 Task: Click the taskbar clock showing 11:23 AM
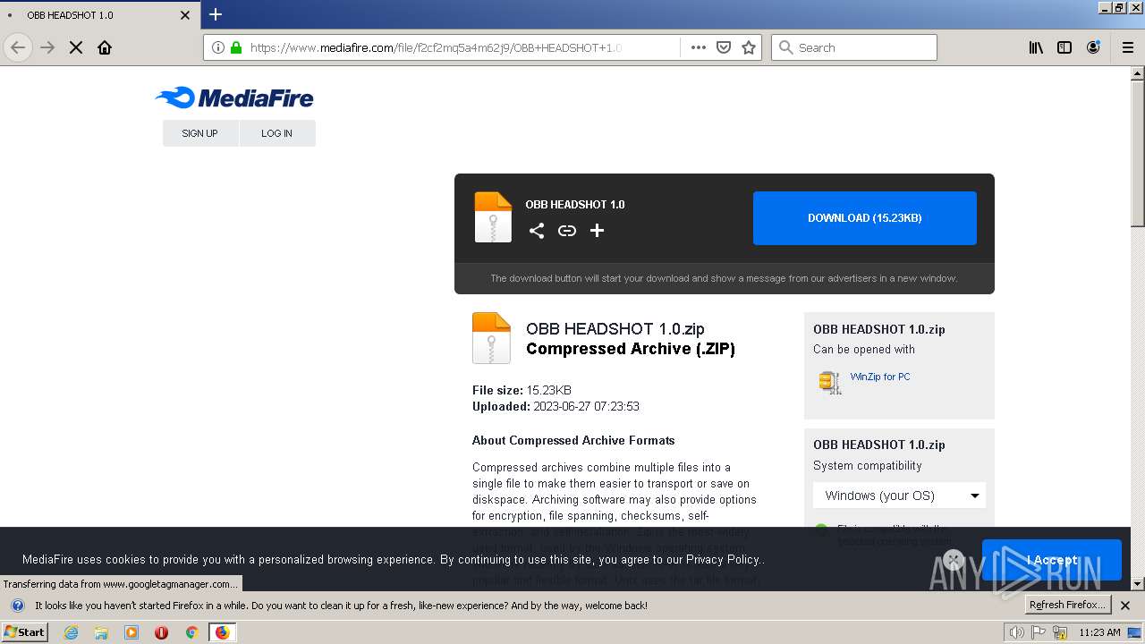1099,632
